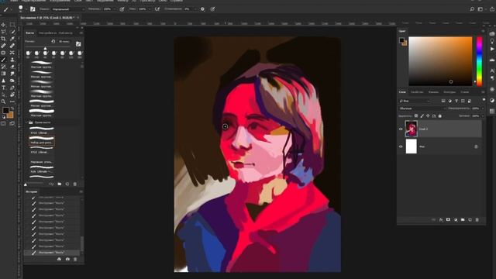This screenshot has width=496, height=279.
Task: Open the History panel tab
Action: tap(31, 191)
